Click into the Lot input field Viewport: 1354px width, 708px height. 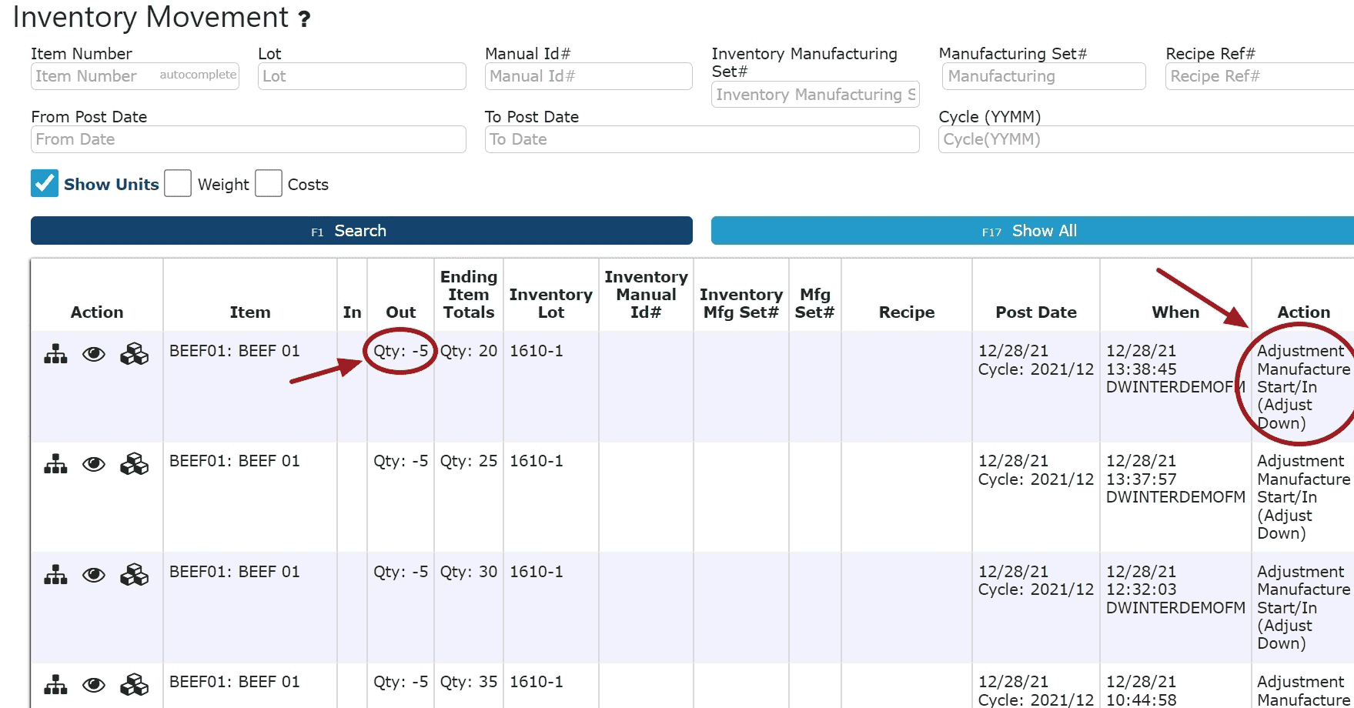click(362, 76)
